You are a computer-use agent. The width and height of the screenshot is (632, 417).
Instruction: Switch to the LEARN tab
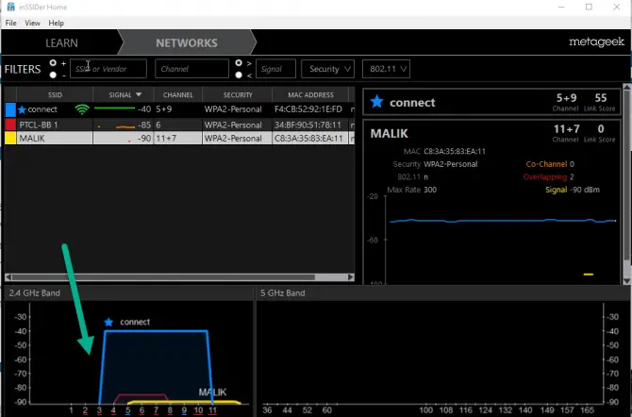point(61,42)
